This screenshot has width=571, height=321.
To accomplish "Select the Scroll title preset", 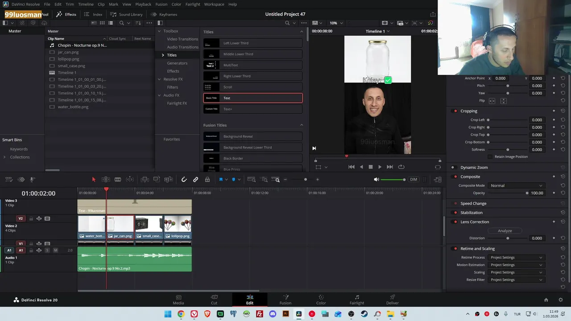I will (x=253, y=87).
